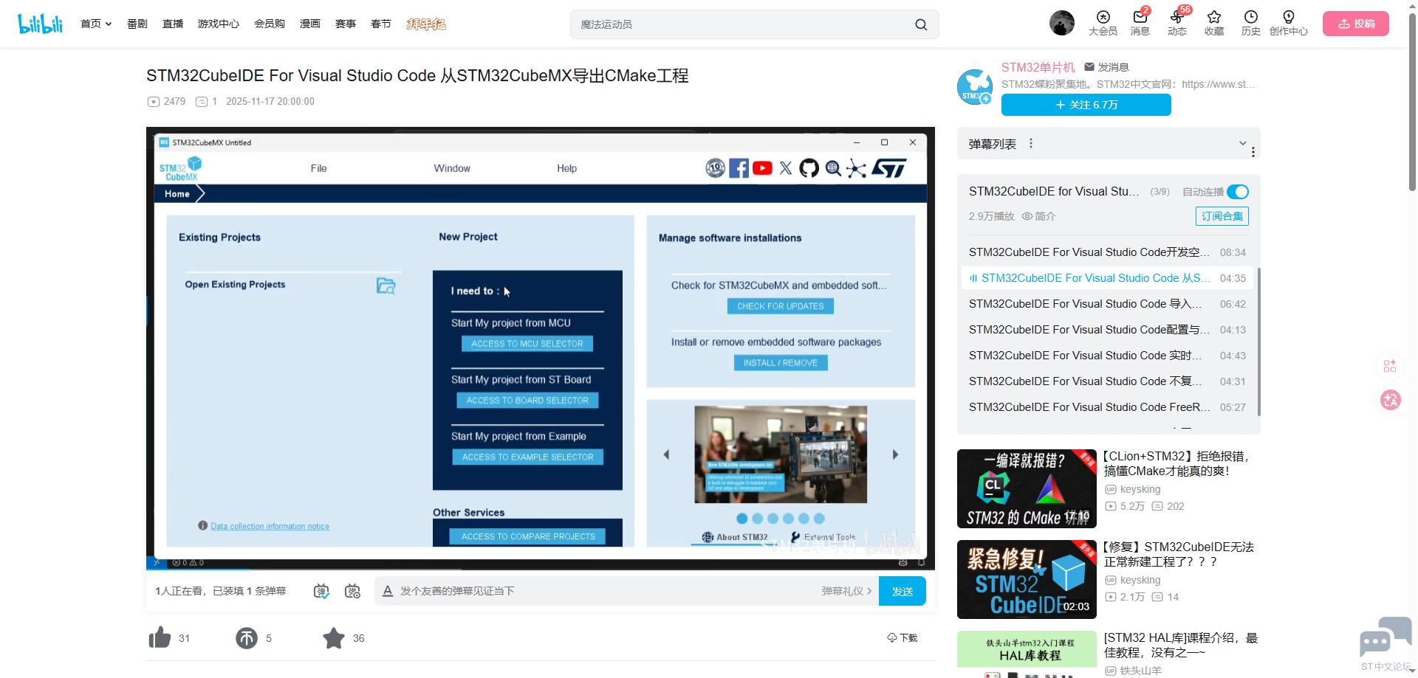
Task: Focus the danmaku text input field
Action: click(606, 591)
